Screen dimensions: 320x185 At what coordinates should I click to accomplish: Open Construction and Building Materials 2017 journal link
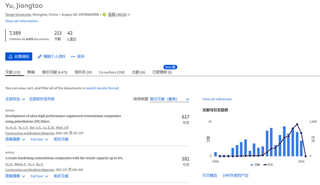pos(30,170)
